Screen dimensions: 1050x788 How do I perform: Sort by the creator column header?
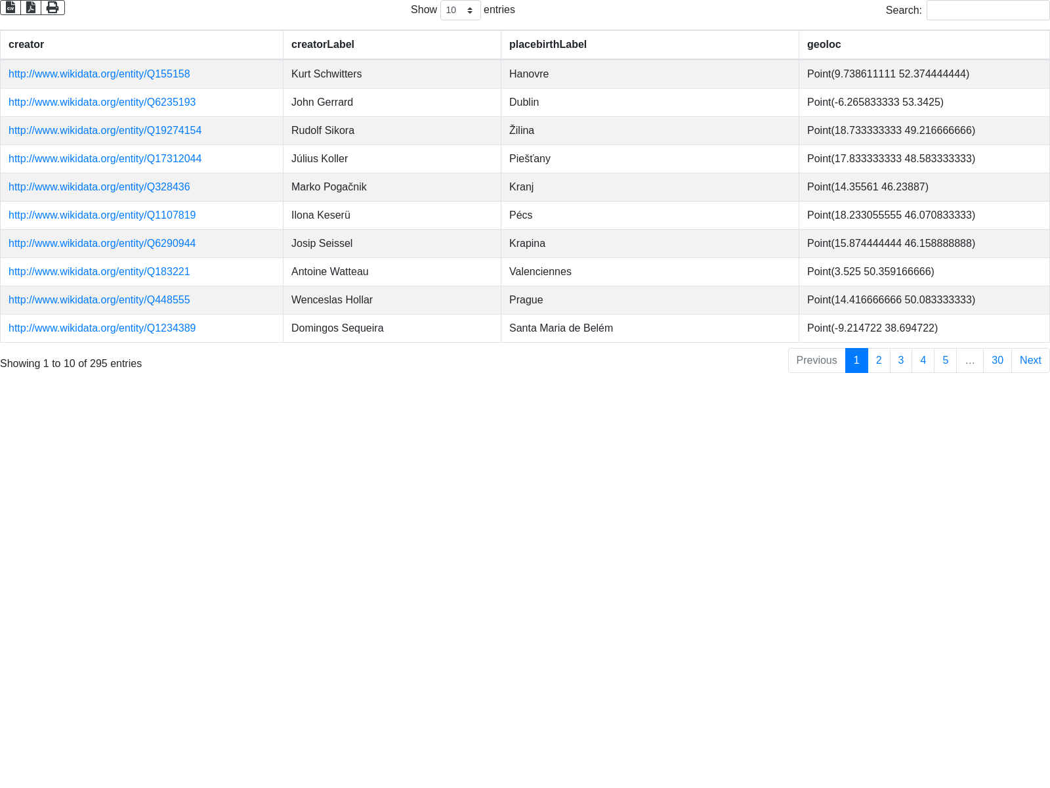coord(26,45)
